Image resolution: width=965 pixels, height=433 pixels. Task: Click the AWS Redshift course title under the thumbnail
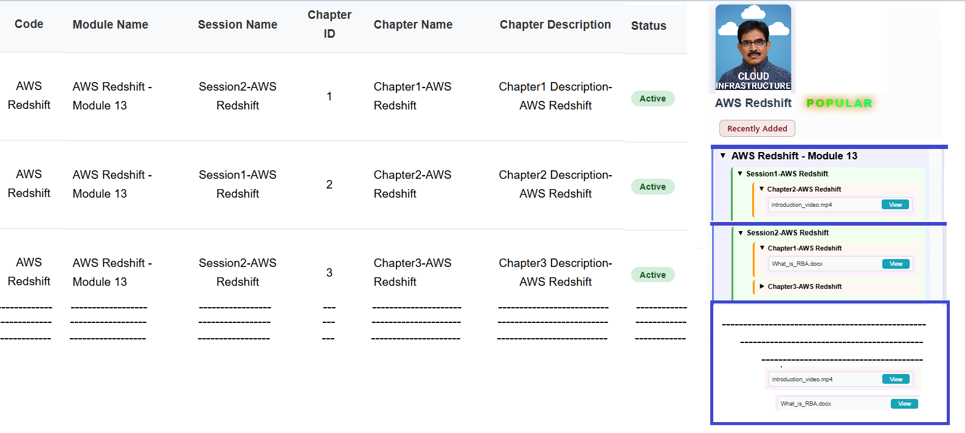tap(753, 103)
